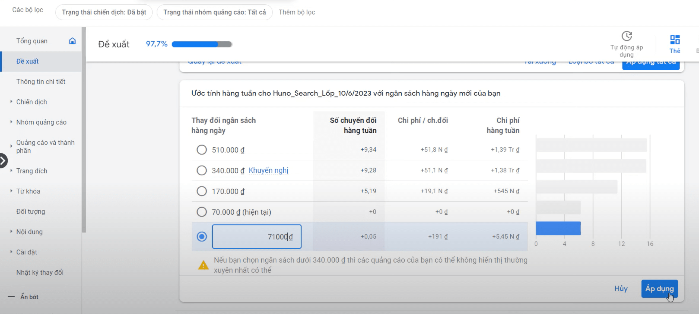The height and width of the screenshot is (314, 699).
Task: Click the 97,7% optimization score bar
Action: (x=202, y=44)
